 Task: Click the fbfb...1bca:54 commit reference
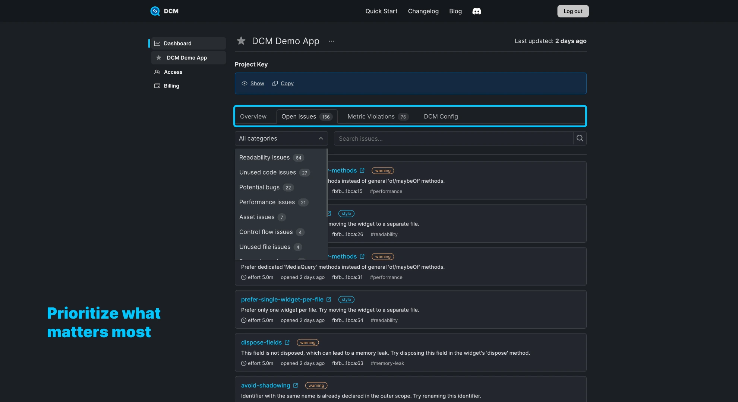(x=347, y=320)
